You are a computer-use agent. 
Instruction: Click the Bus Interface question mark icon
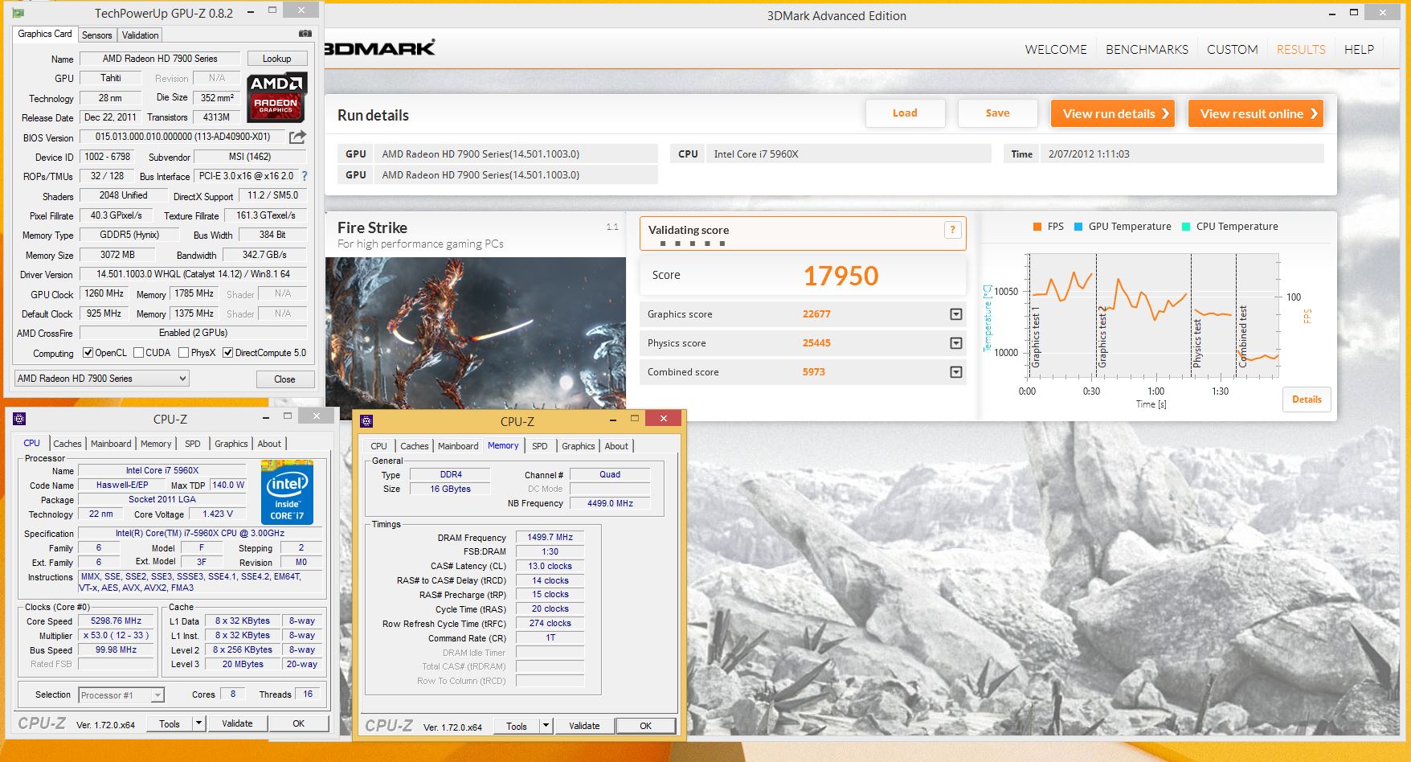coord(305,176)
